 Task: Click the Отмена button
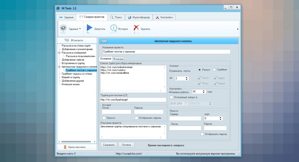(126, 145)
